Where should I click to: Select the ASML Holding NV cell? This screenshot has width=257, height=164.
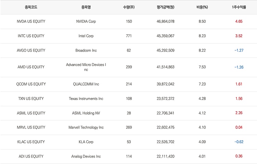[86, 113]
